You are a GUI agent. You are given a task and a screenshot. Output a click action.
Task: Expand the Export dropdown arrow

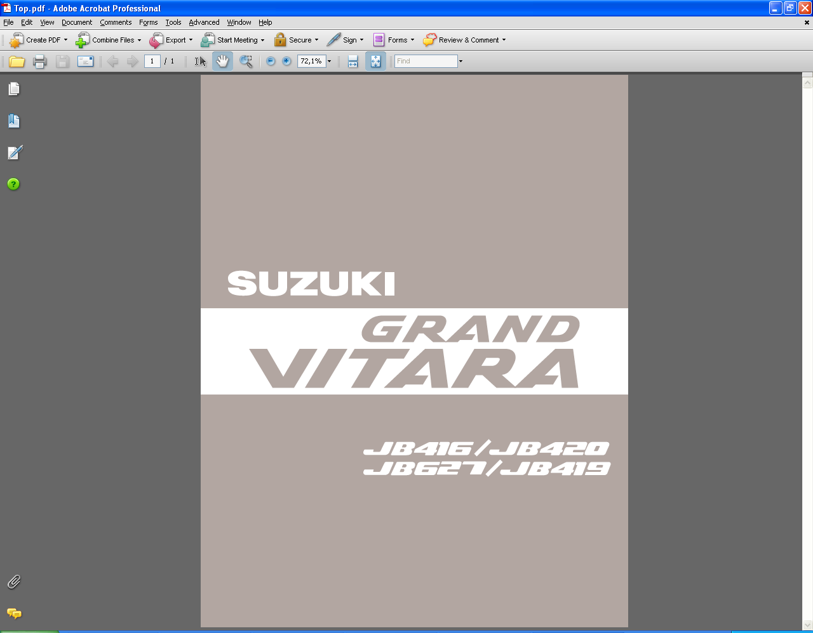pyautogui.click(x=191, y=40)
